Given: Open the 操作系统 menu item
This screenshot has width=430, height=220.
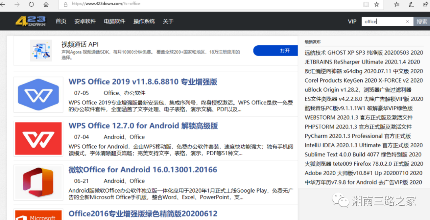Looking at the screenshot, I should [x=144, y=21].
